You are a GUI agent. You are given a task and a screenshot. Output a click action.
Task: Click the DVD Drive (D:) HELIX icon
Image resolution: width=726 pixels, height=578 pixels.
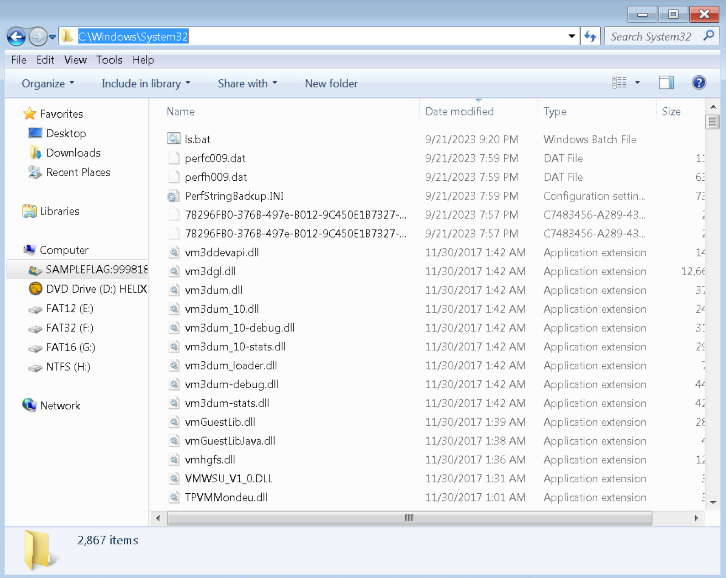[36, 289]
